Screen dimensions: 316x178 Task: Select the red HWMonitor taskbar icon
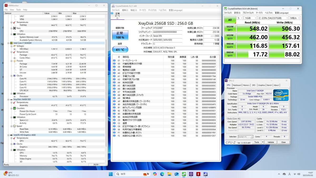point(198,174)
